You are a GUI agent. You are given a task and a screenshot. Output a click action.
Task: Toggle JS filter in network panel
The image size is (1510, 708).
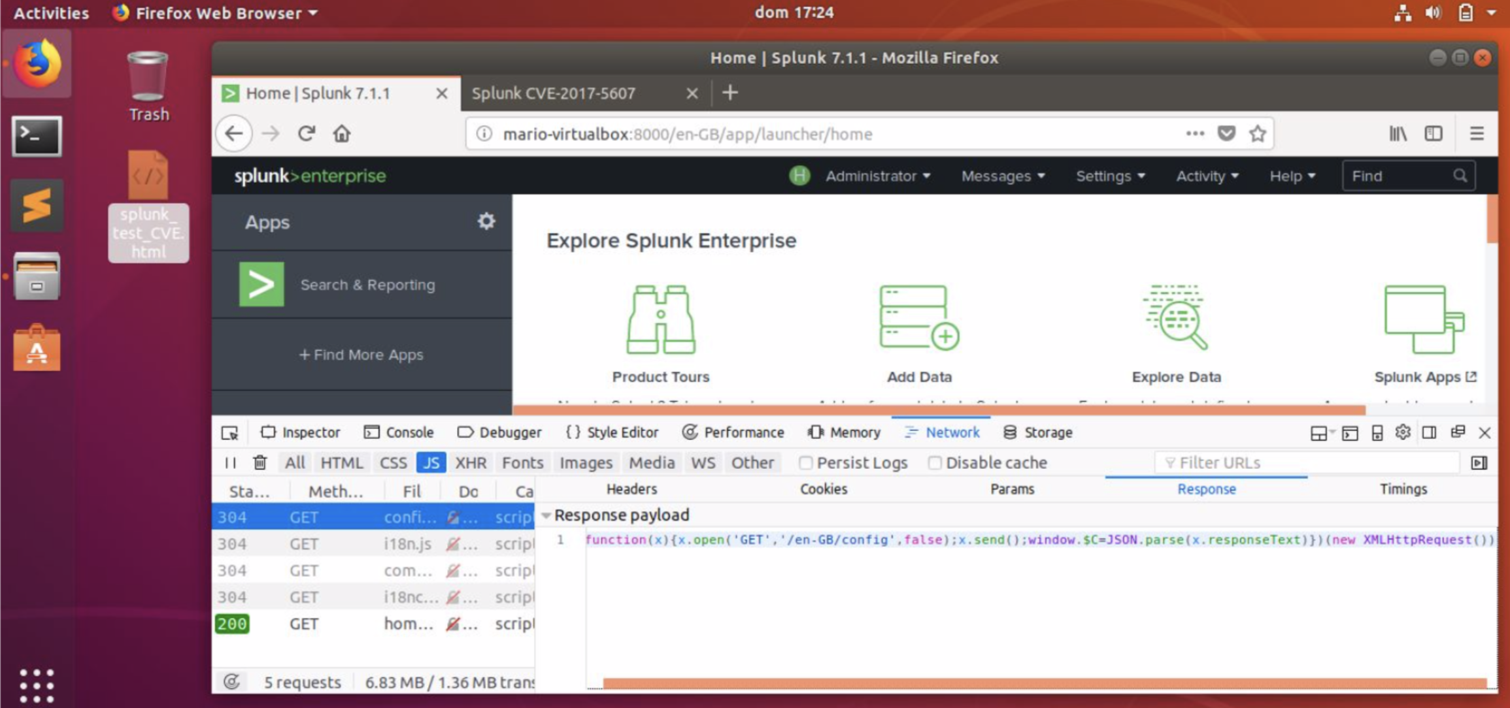point(431,462)
